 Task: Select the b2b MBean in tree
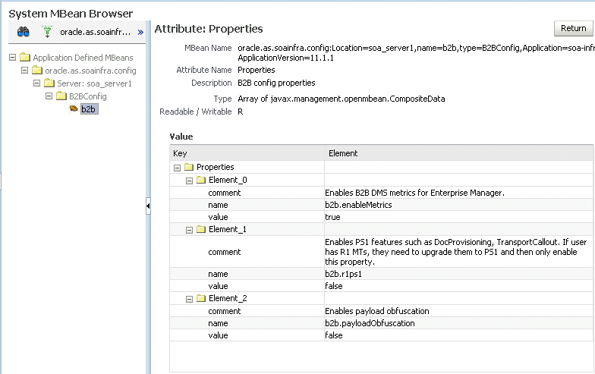pos(89,109)
